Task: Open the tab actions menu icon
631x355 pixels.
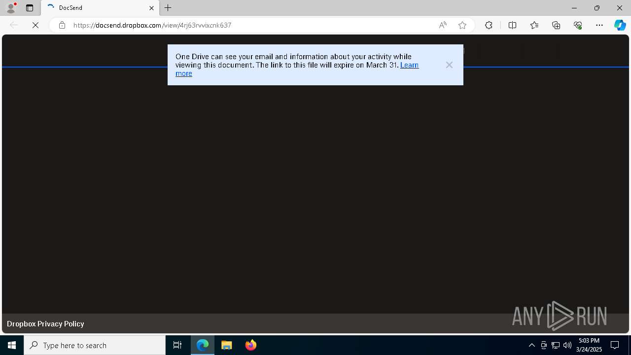Action: click(30, 8)
